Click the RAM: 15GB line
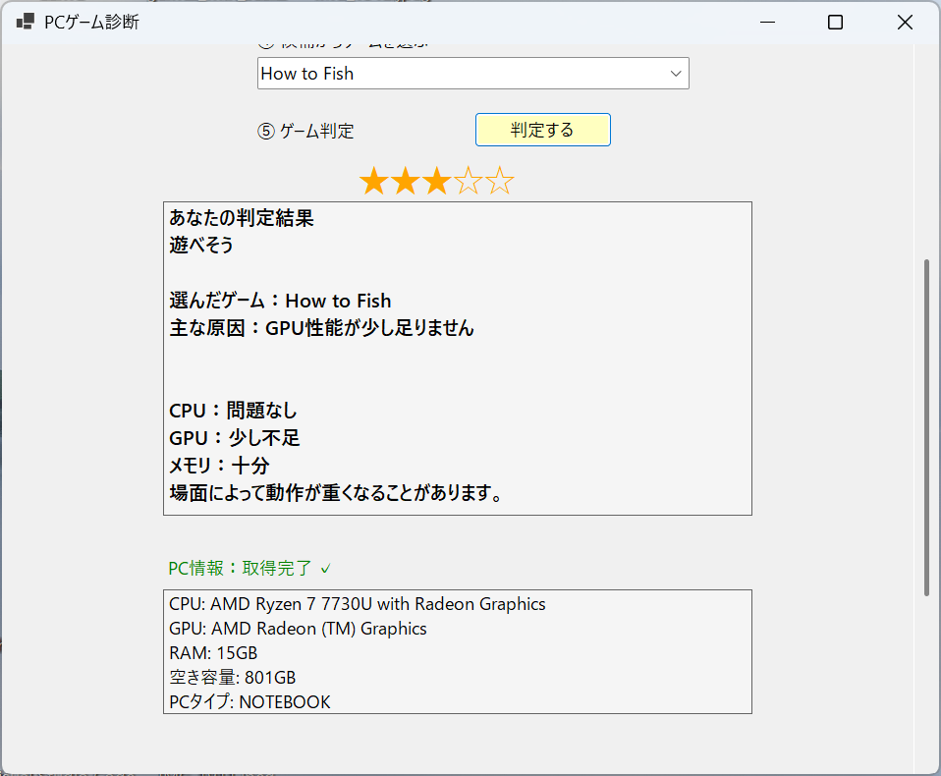Screen dimensions: 941x776 [x=213, y=653]
